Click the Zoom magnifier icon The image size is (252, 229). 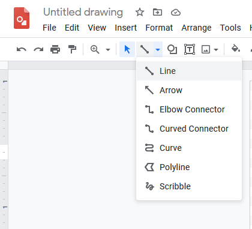[x=95, y=49]
